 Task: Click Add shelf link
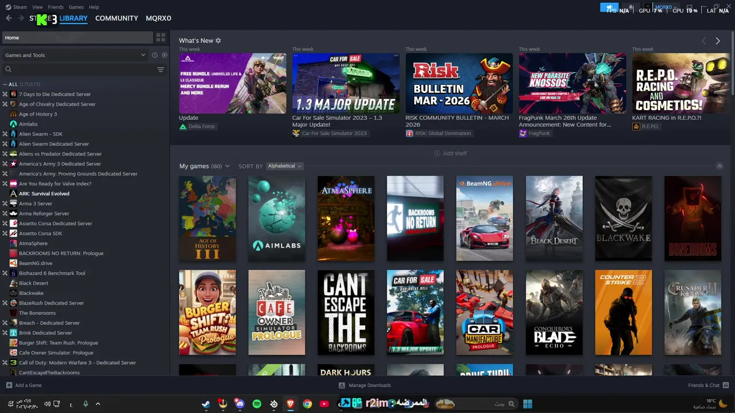click(x=450, y=153)
